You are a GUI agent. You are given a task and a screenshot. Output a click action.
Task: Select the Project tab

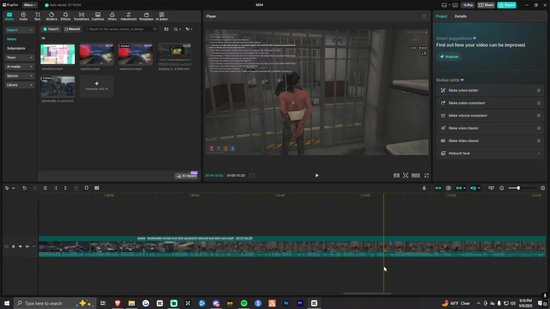point(441,16)
